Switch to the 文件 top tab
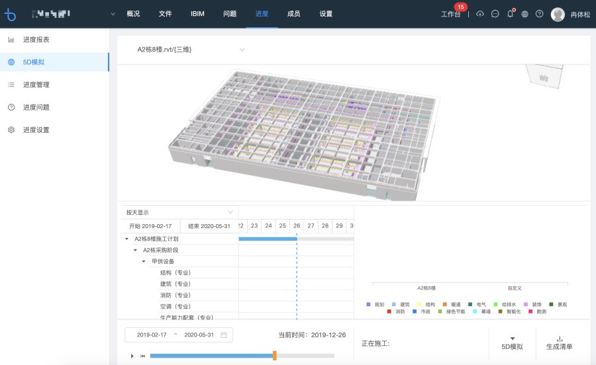Screen dimensions: 596x365 coord(166,14)
